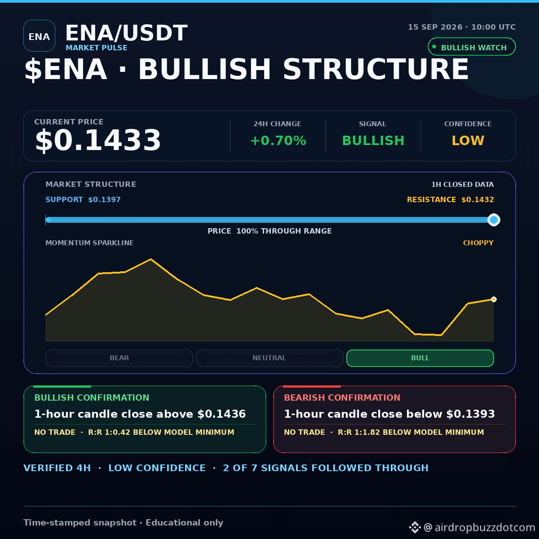This screenshot has width=539, height=539.
Task: Click the Bearish Confirmation card
Action: 394,419
